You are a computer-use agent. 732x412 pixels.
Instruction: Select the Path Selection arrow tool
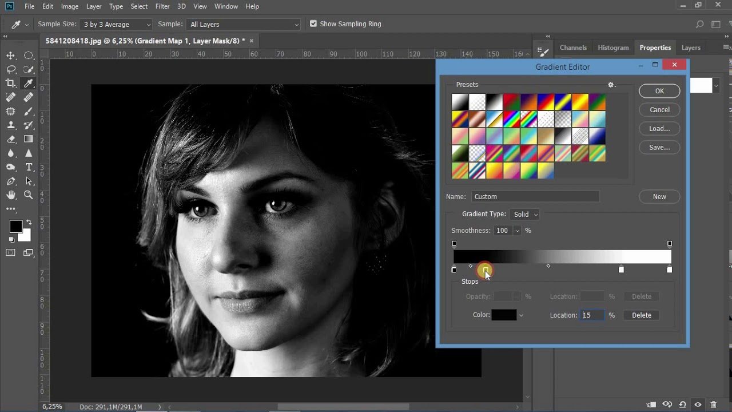(29, 181)
